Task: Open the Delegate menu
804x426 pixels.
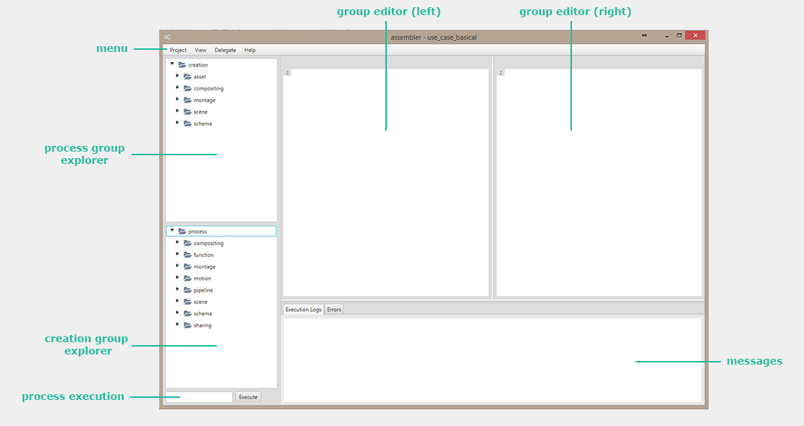Action: click(x=225, y=51)
